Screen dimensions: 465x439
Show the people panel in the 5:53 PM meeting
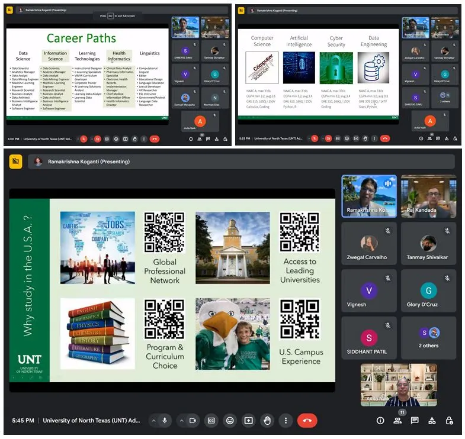click(x=429, y=138)
